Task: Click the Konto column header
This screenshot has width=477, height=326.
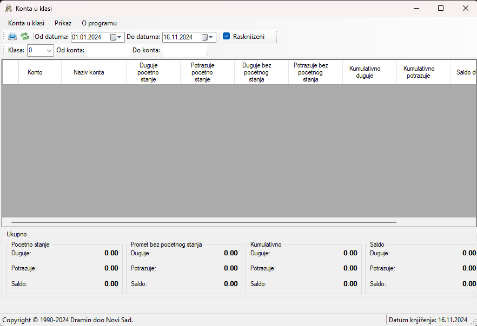Action: point(40,72)
